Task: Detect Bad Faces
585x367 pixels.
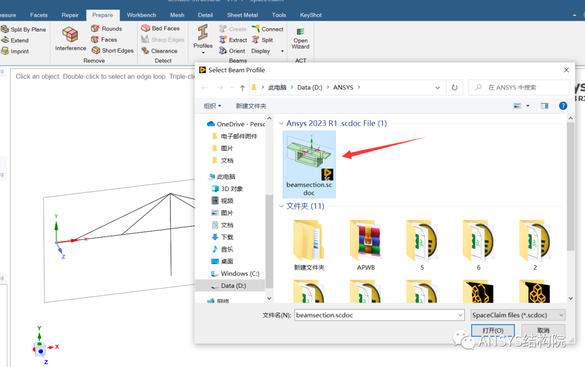Action: pyautogui.click(x=161, y=28)
